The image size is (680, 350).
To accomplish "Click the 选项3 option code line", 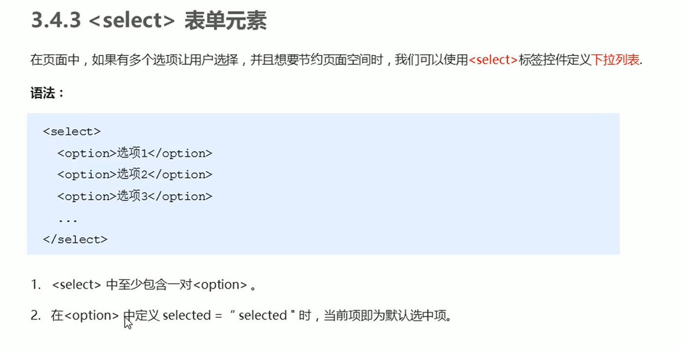I will coord(135,196).
